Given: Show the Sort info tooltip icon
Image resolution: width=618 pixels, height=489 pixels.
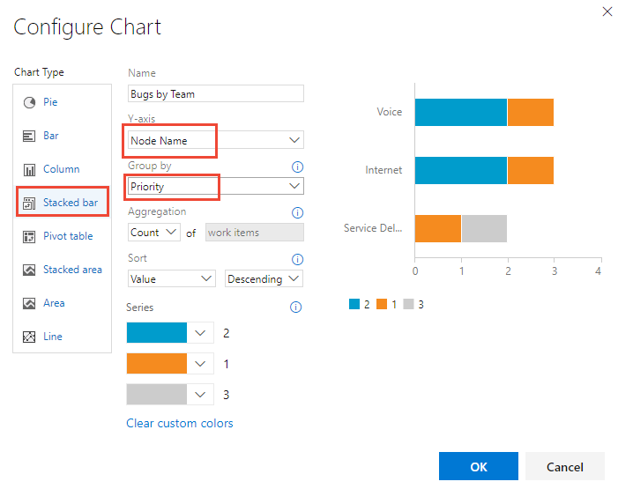Looking at the screenshot, I should click(x=297, y=259).
